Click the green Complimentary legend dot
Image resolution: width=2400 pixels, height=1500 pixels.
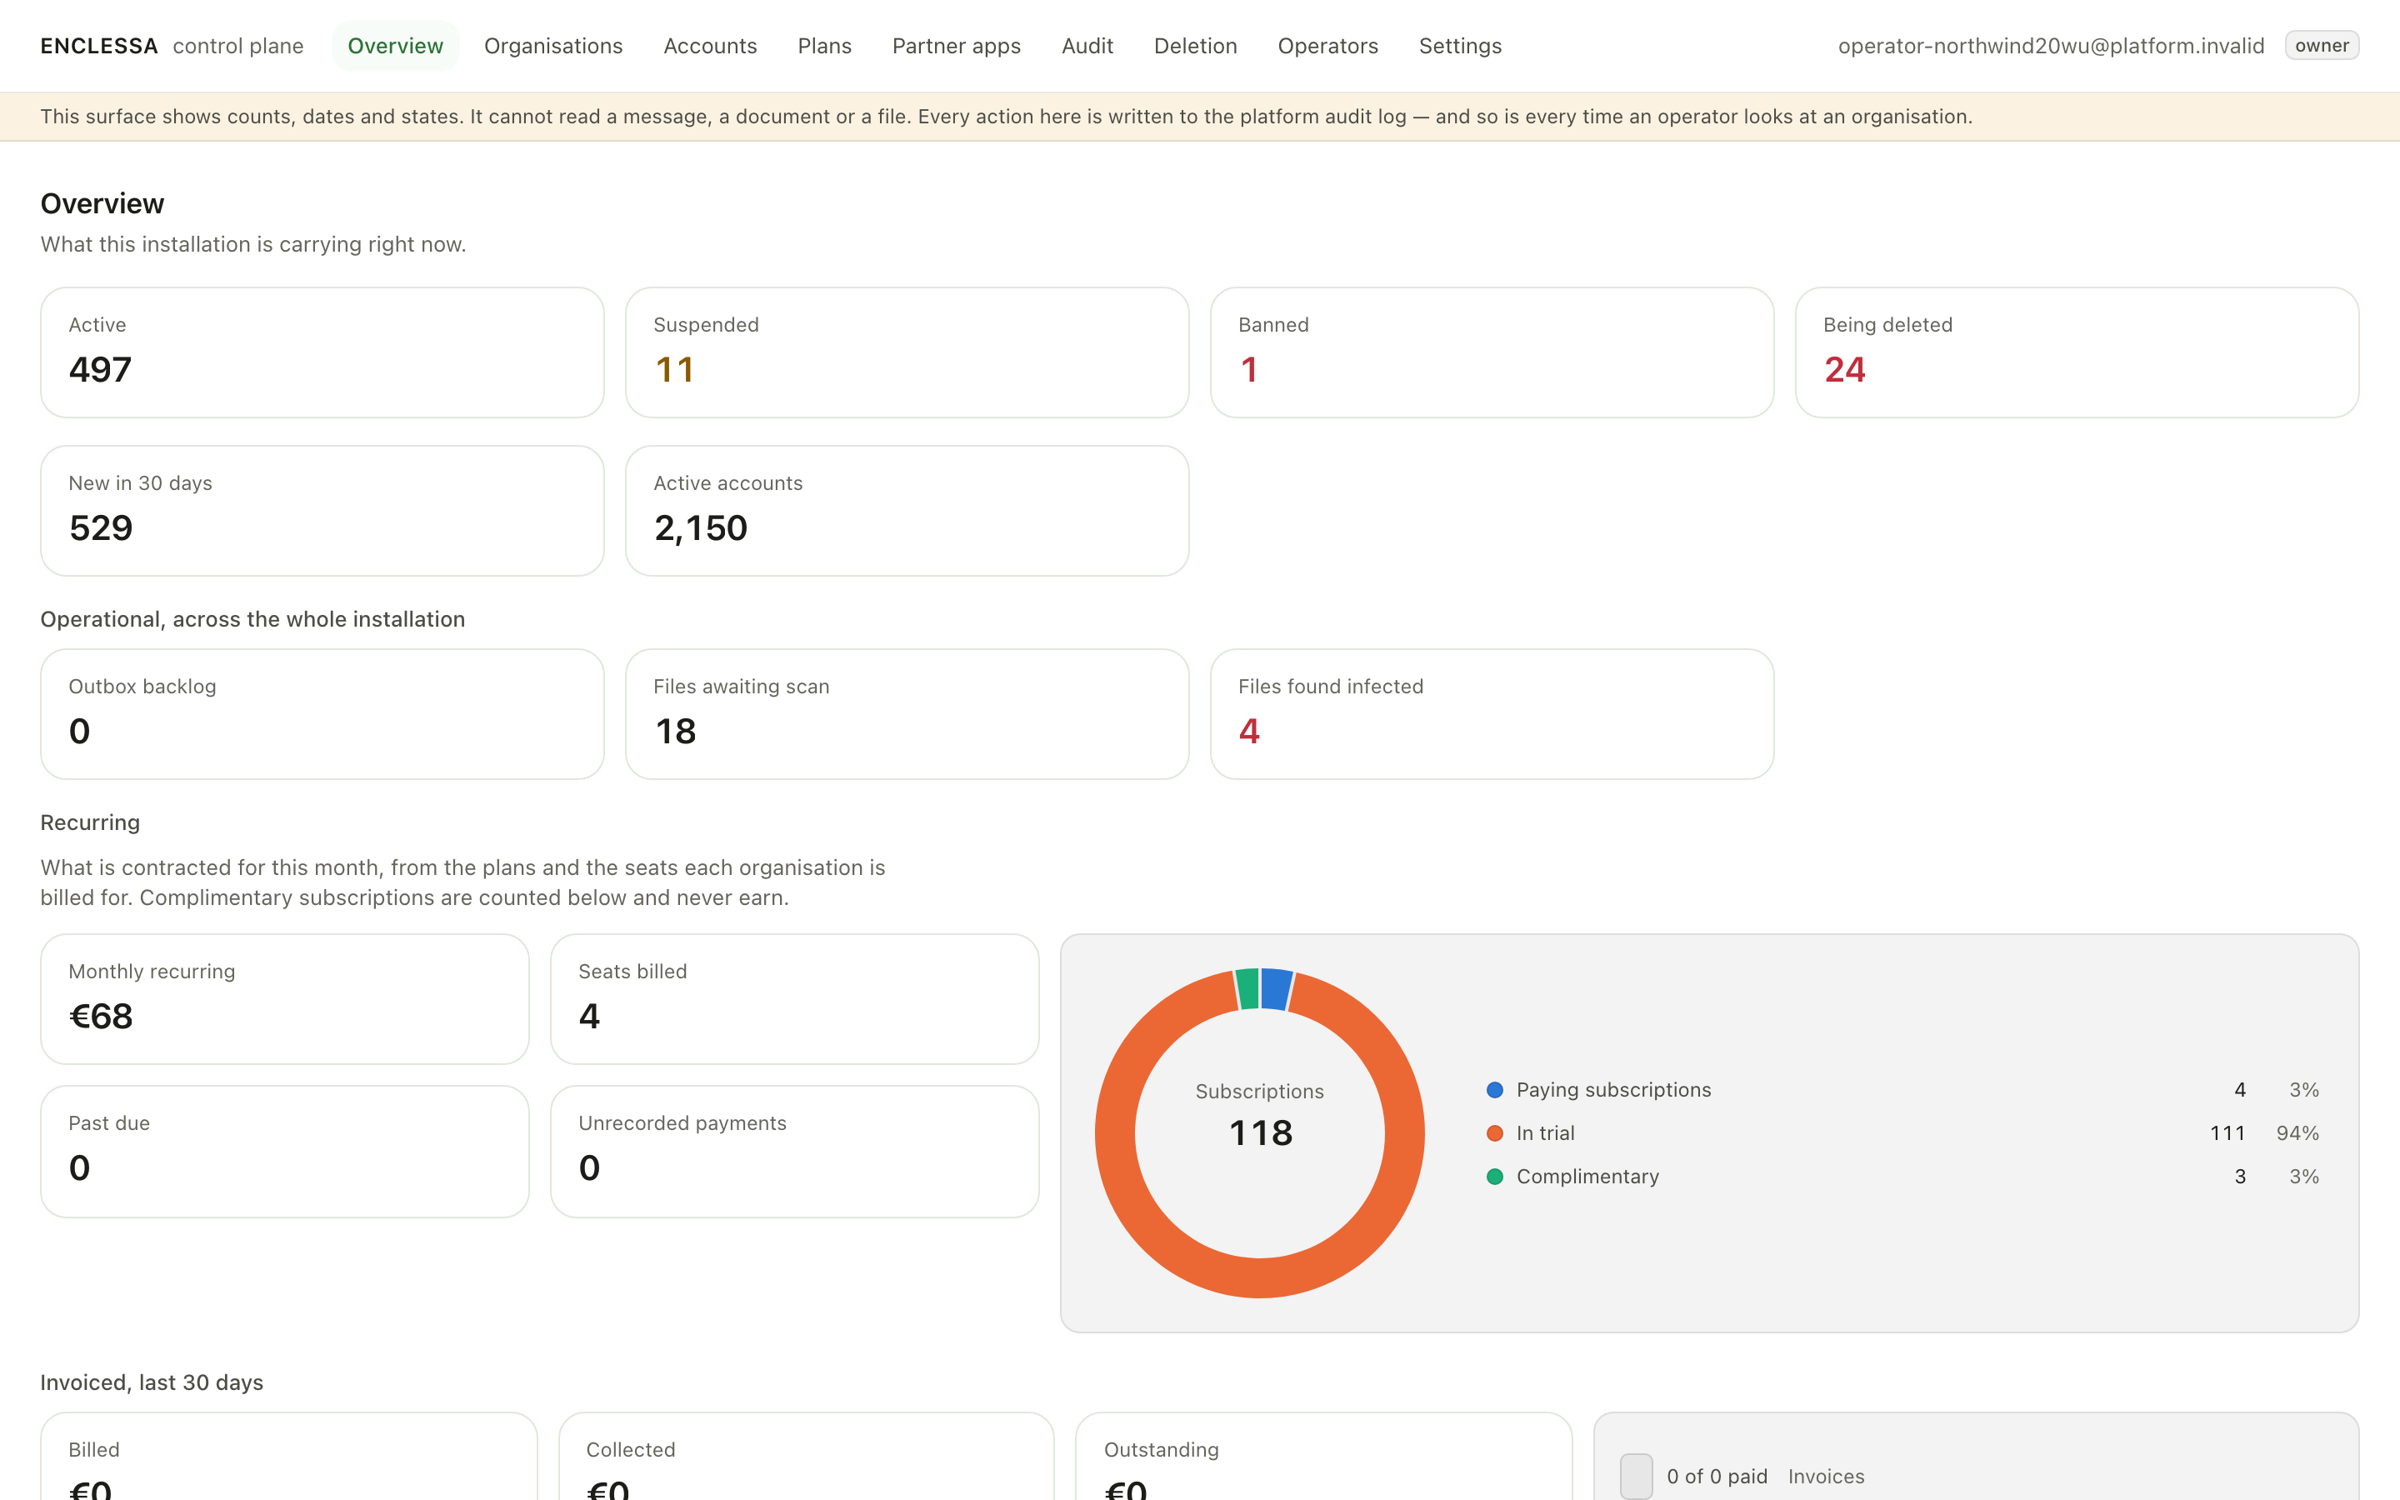[1494, 1177]
